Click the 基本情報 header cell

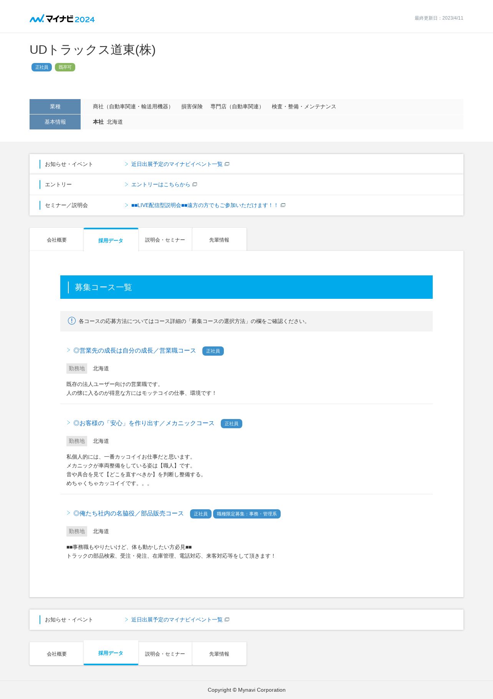55,122
